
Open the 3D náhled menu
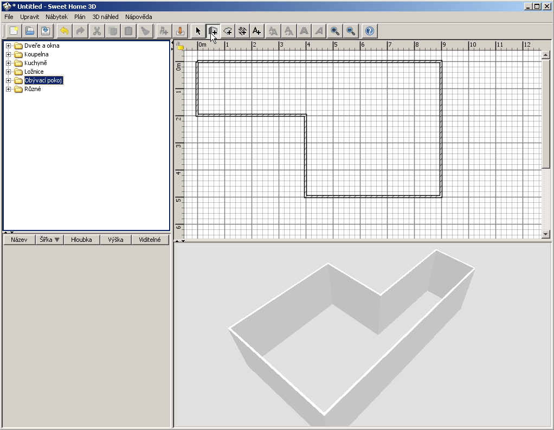[105, 17]
